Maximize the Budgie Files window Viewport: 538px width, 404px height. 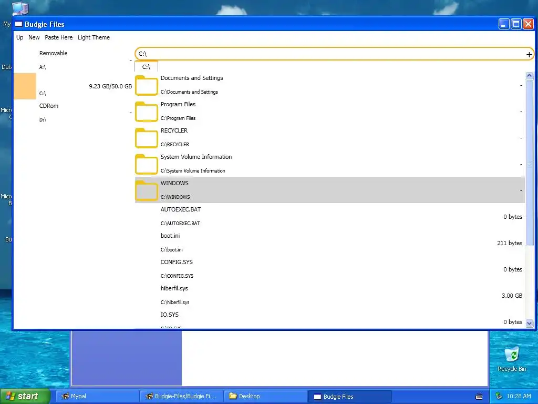click(x=516, y=24)
